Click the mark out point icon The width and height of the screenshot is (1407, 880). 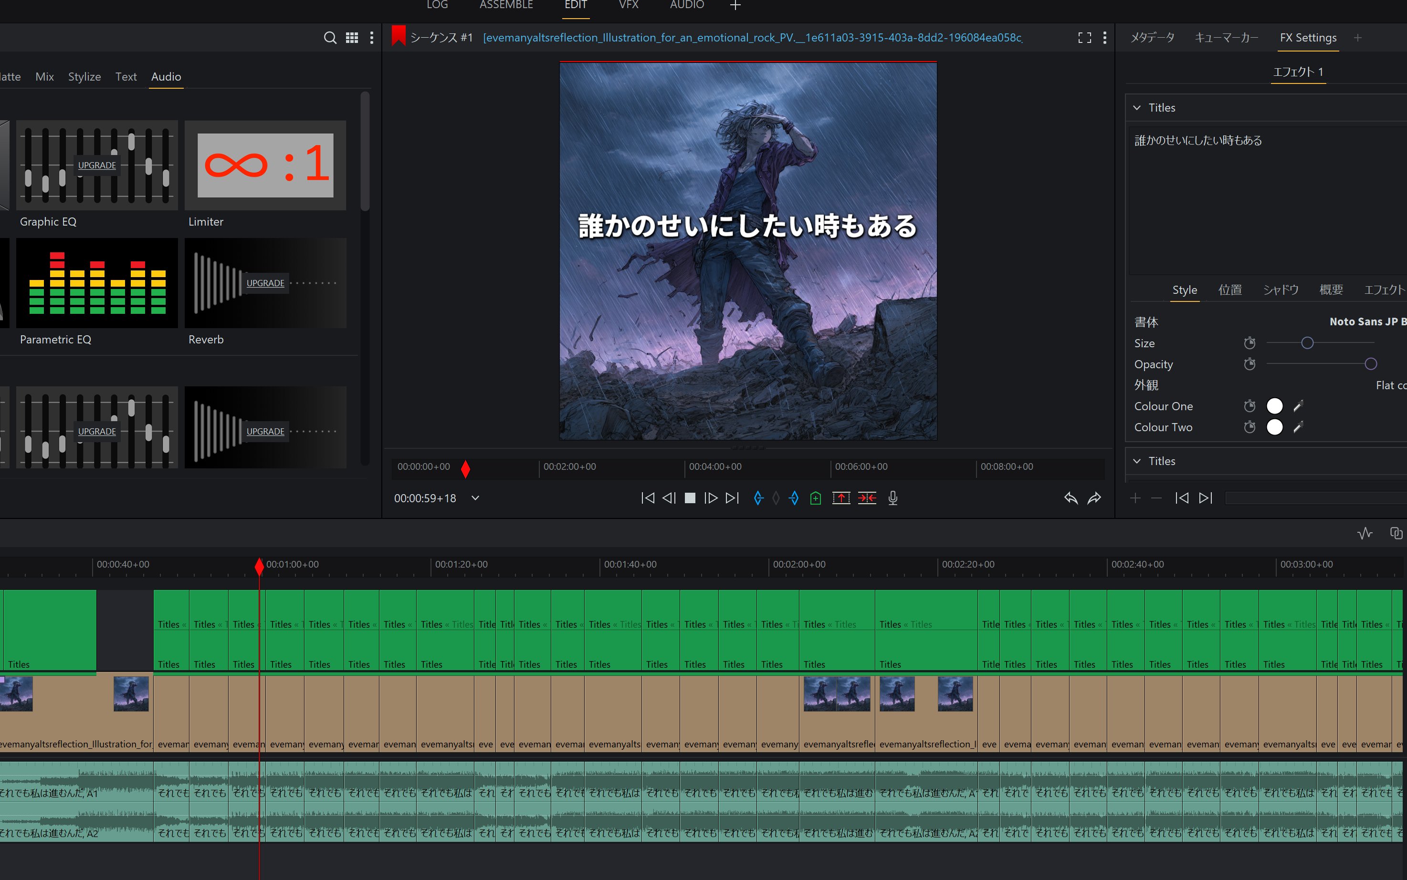click(x=794, y=498)
